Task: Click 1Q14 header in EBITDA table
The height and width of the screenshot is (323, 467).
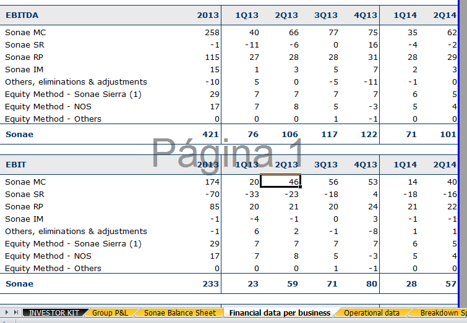Action: [405, 15]
